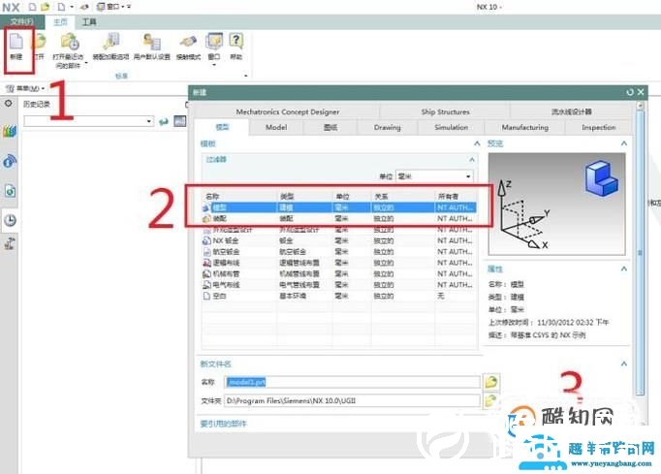Collapse the 新文件名 section

point(624,363)
